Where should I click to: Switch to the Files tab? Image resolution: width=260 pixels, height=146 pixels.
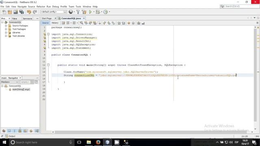click(15, 19)
